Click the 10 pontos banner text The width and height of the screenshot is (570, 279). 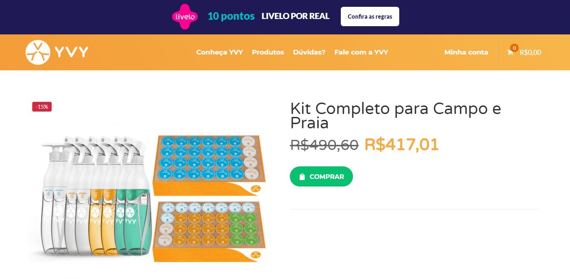(x=231, y=16)
